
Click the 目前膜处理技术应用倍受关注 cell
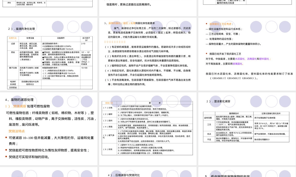tap(30, 83)
